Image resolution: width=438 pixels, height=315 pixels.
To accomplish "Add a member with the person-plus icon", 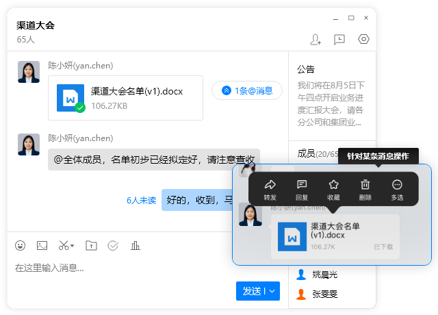I will pyautogui.click(x=315, y=40).
